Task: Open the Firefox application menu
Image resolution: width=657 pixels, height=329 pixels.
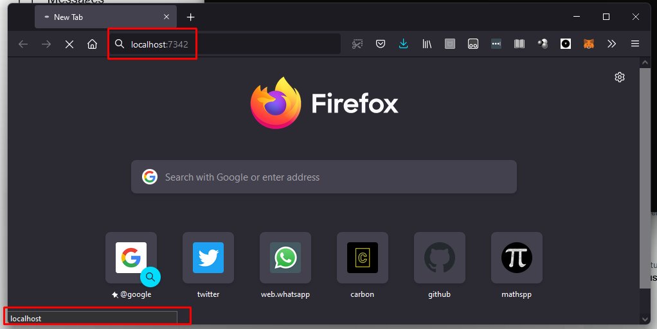Action: click(634, 44)
